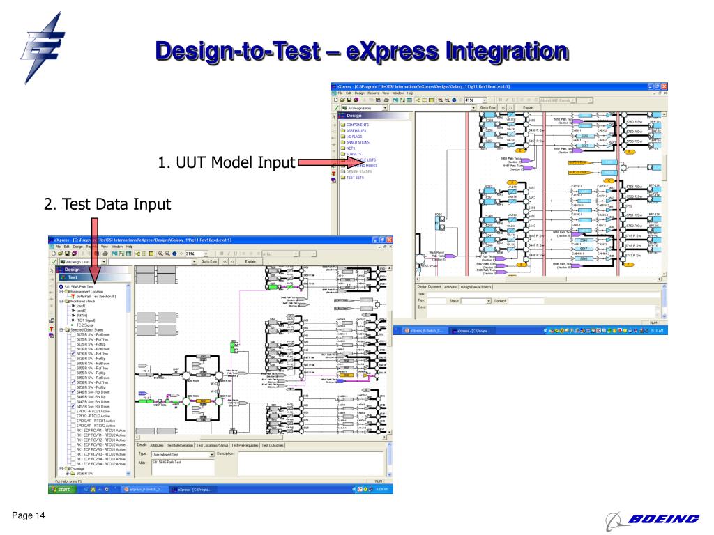The width and height of the screenshot is (714, 535).
Task: Open Design menu in upper eXpress window
Action: 360,93
